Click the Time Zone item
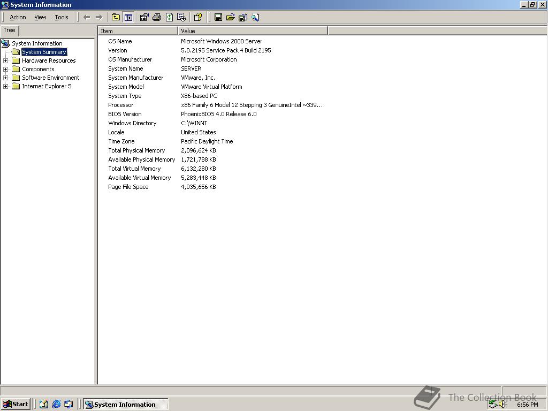 click(121, 141)
